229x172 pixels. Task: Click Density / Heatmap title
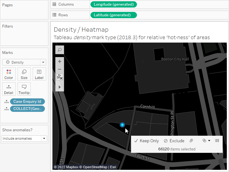81,30
